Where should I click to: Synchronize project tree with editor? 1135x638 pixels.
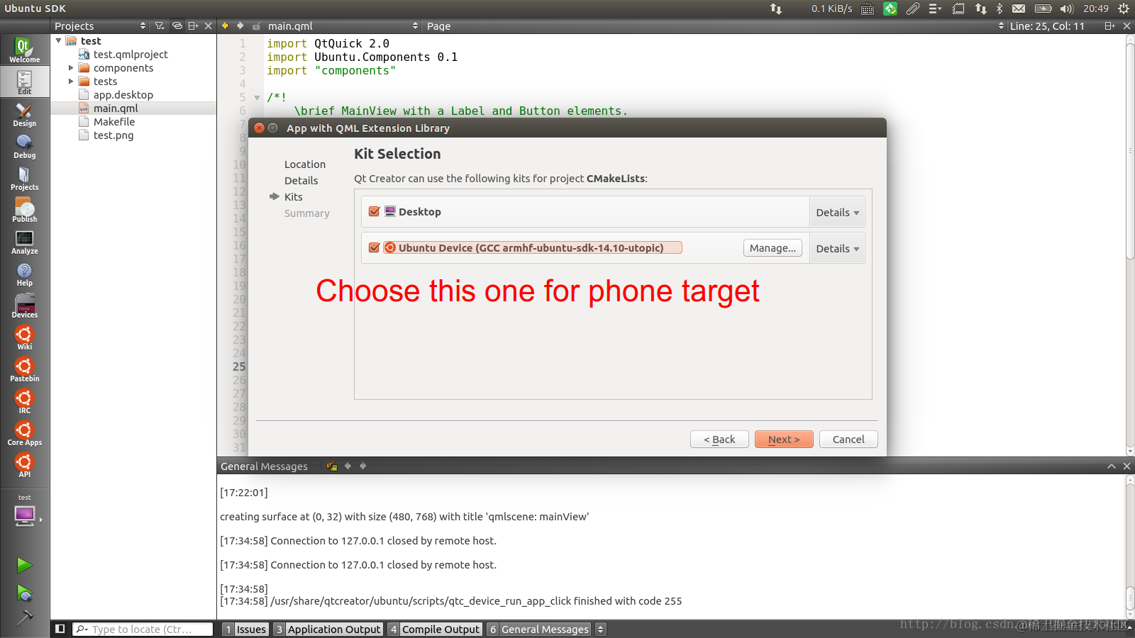(x=177, y=26)
